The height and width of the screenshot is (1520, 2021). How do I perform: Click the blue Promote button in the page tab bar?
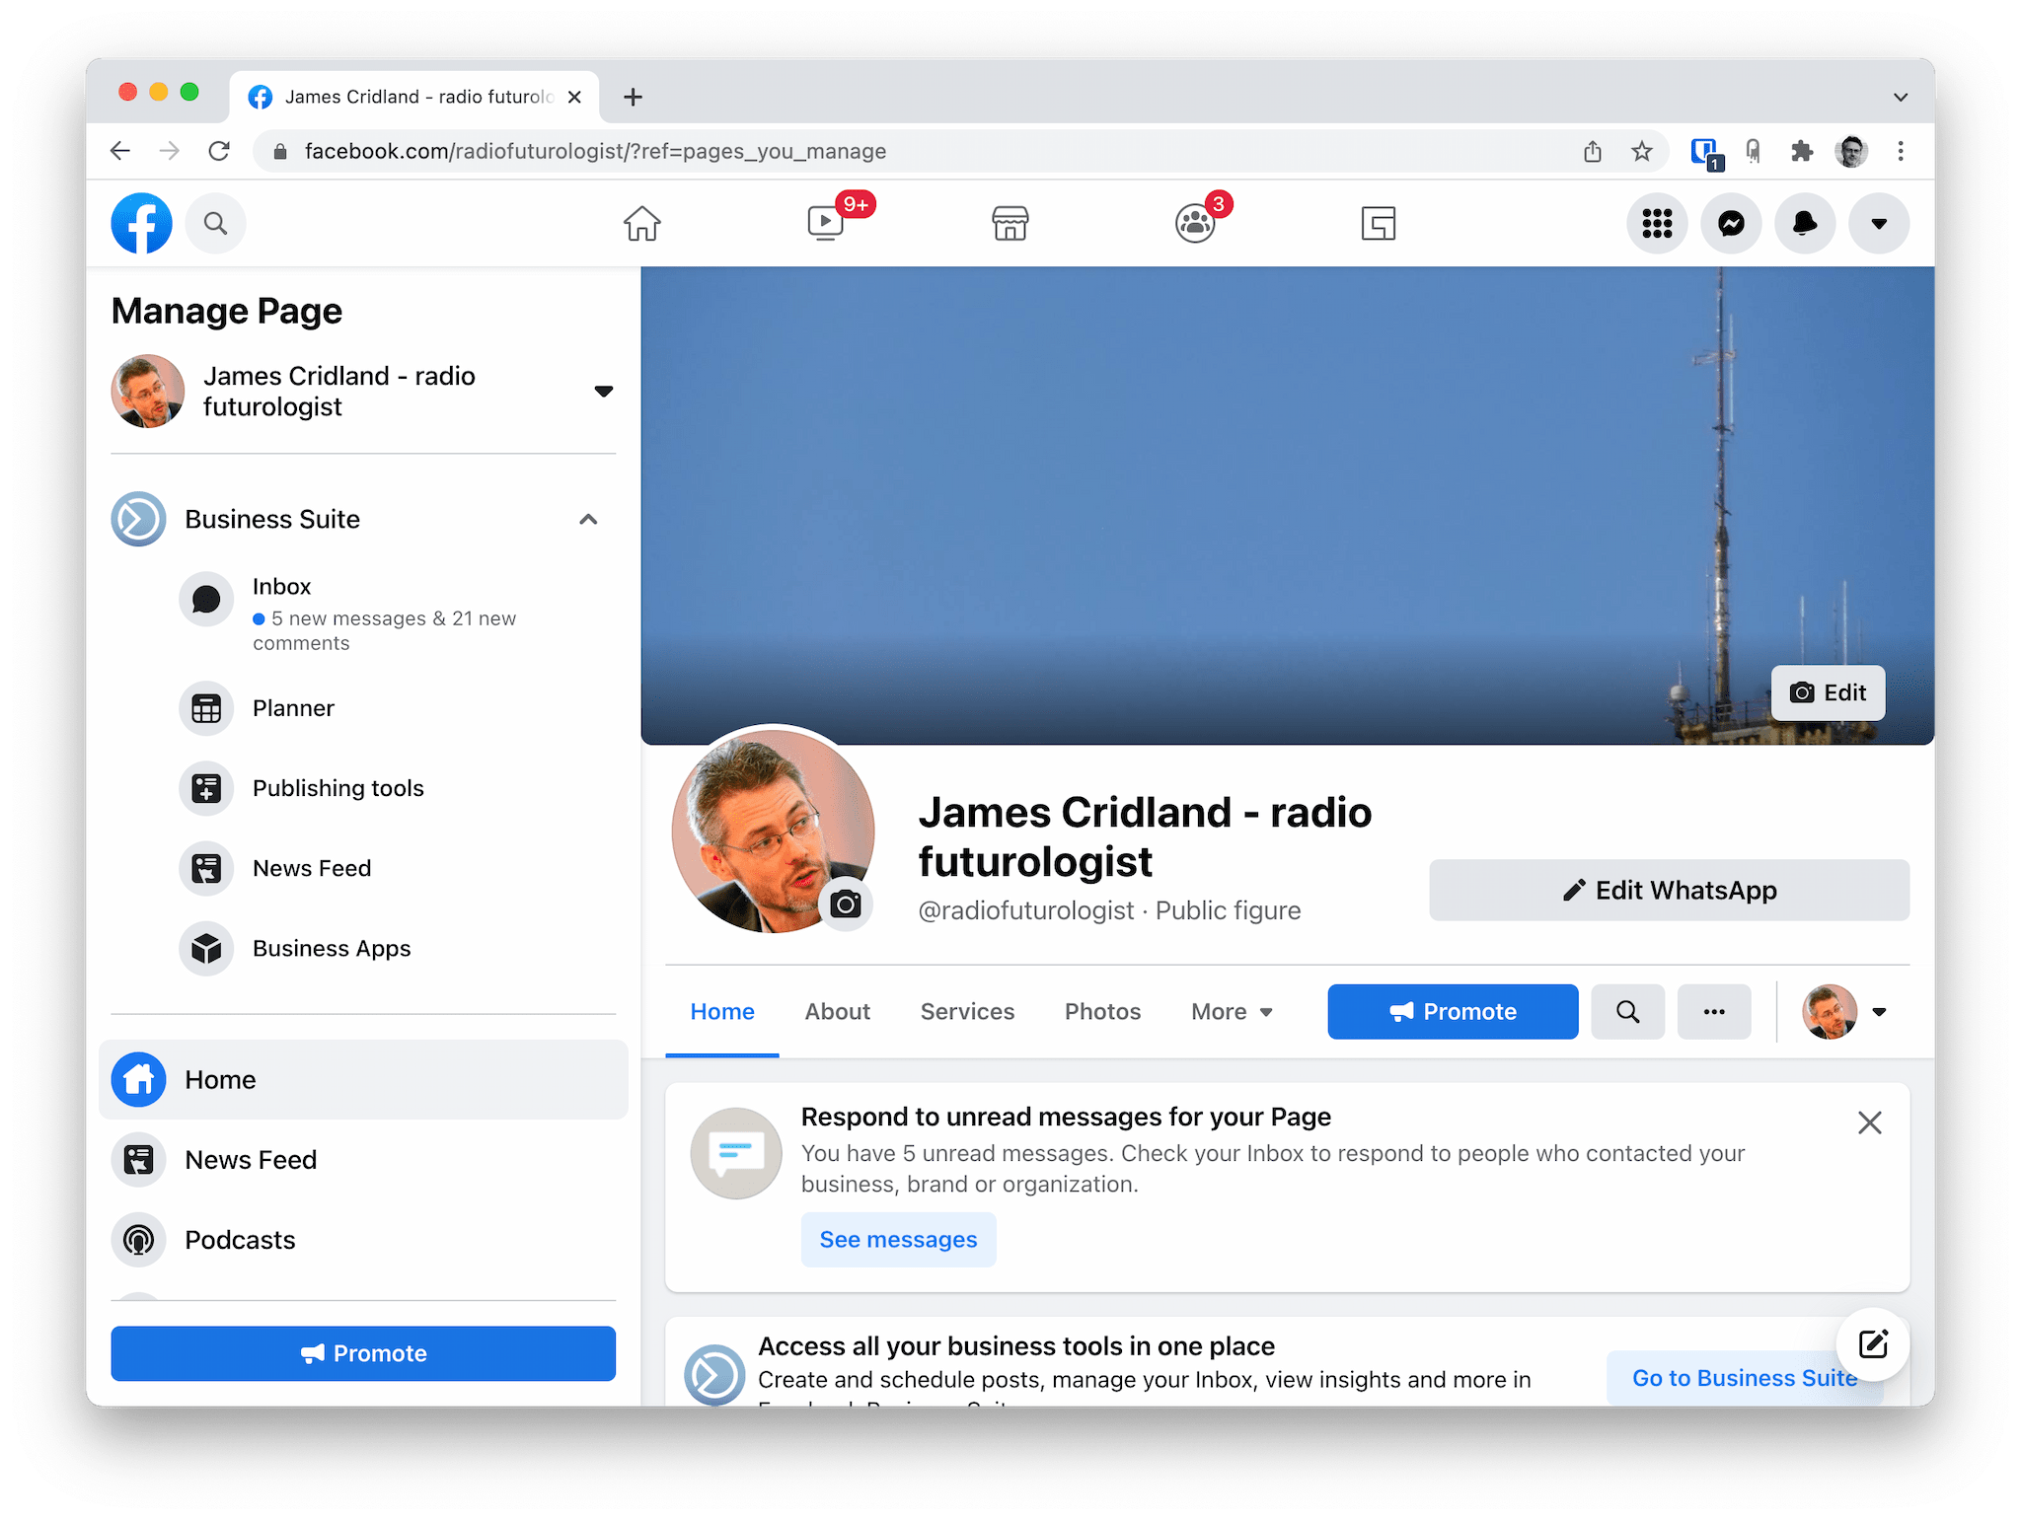click(1453, 1011)
